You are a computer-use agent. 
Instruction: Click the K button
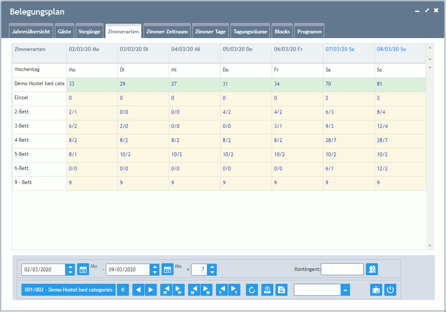[123, 290]
